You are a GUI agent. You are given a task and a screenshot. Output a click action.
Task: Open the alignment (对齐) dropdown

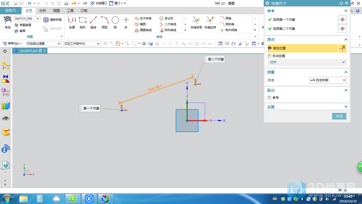(x=307, y=62)
